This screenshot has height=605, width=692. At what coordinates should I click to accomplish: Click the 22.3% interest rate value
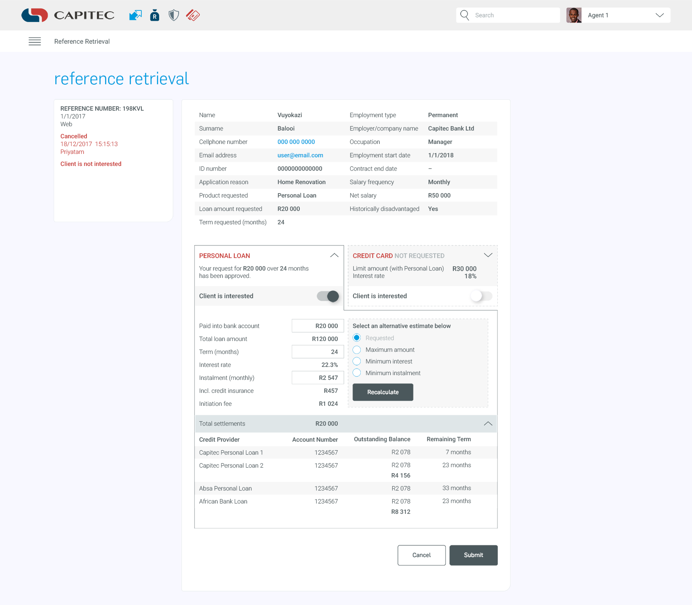pos(330,365)
